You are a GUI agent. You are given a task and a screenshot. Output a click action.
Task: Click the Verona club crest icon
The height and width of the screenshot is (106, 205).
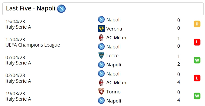pyautogui.click(x=101, y=29)
